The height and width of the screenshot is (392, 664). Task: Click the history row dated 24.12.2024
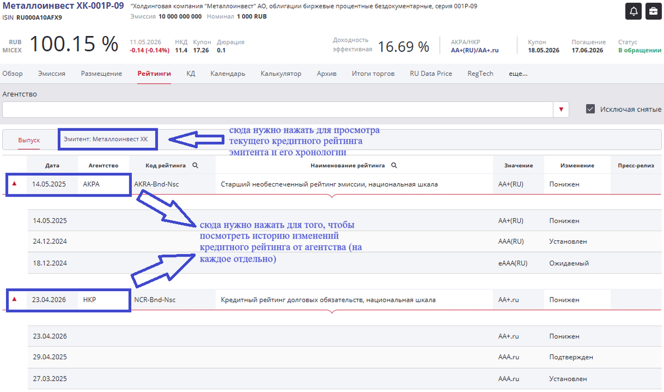(x=344, y=241)
